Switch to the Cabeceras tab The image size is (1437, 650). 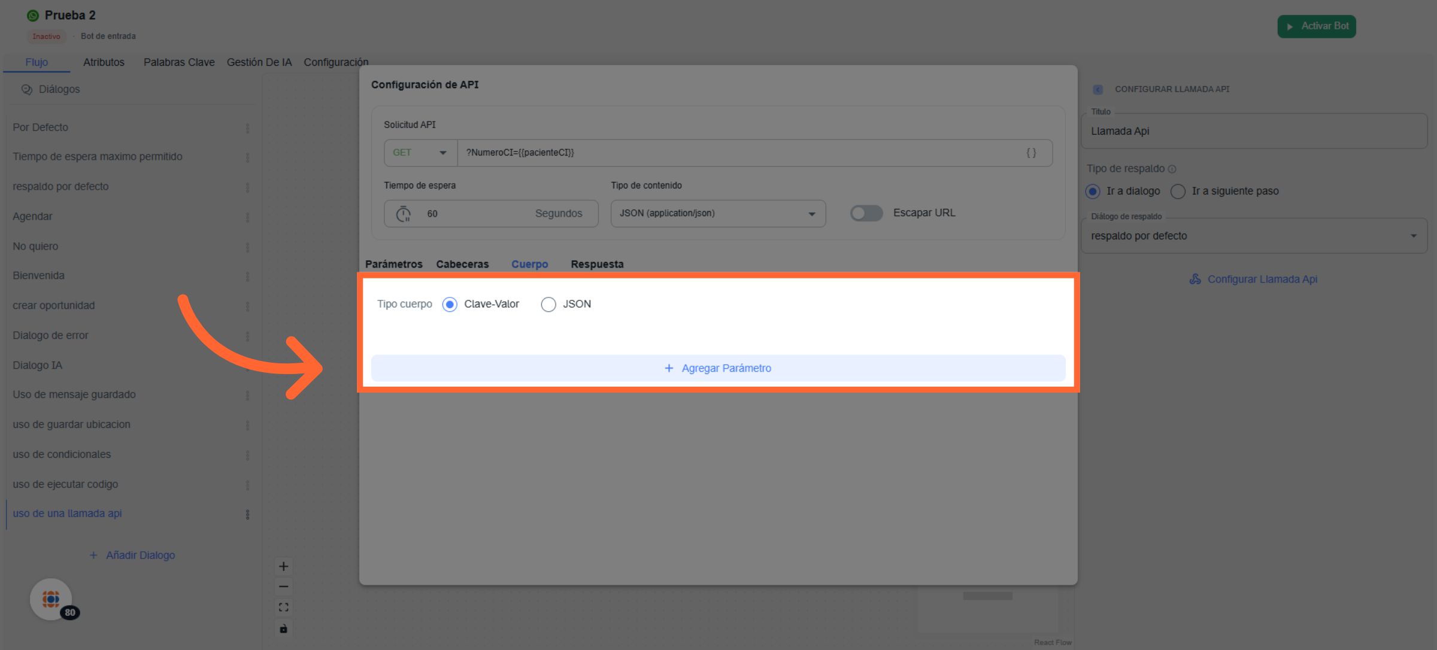point(462,264)
